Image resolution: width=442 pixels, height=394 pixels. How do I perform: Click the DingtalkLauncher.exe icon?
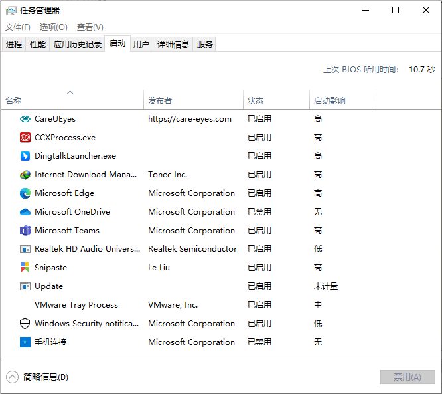pyautogui.click(x=25, y=156)
